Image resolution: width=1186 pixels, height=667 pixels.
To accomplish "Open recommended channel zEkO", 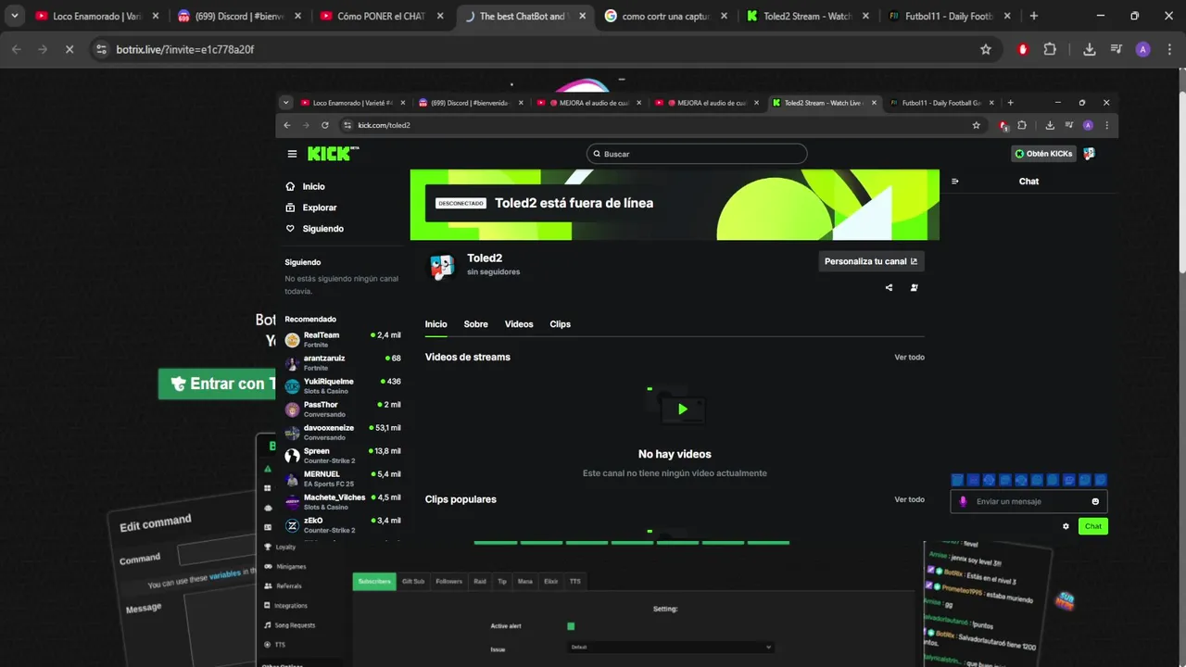I will pos(343,524).
